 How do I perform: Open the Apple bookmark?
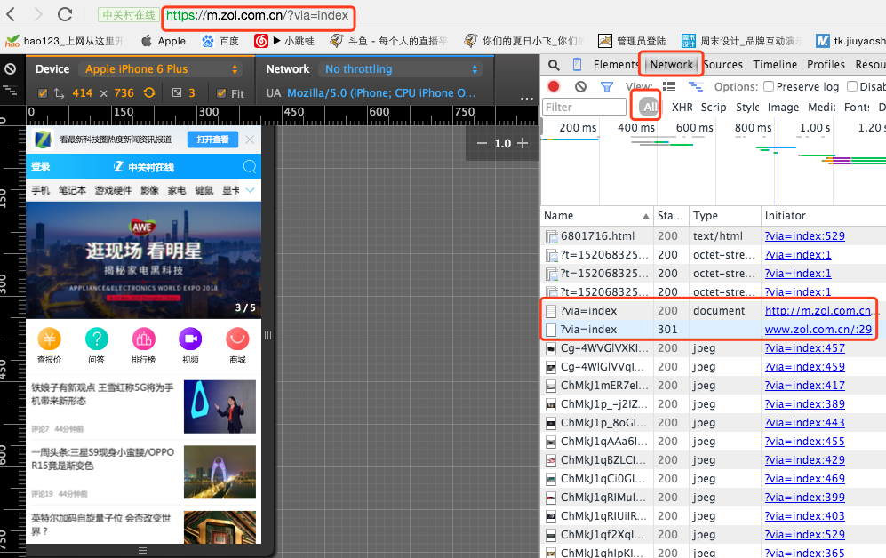164,41
